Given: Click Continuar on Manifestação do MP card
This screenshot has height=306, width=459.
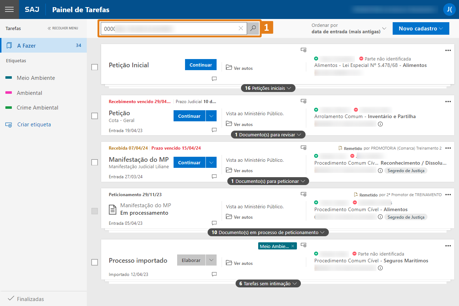Looking at the screenshot, I should pyautogui.click(x=189, y=162).
